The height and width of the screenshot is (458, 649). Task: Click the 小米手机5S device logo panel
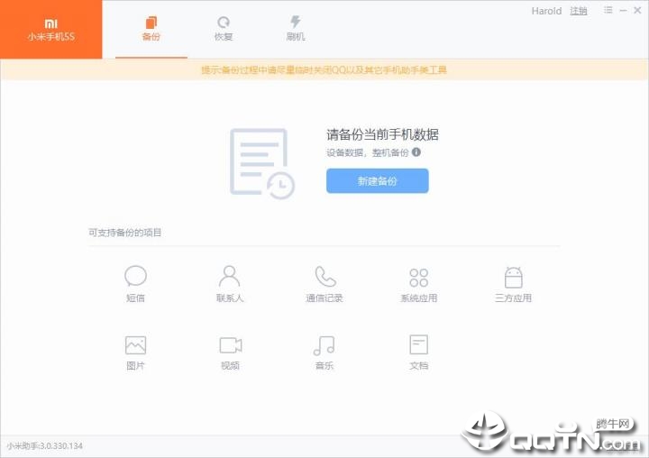point(50,30)
